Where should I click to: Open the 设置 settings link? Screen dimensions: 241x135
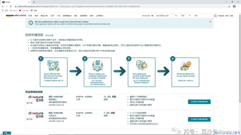[x=232, y=16]
